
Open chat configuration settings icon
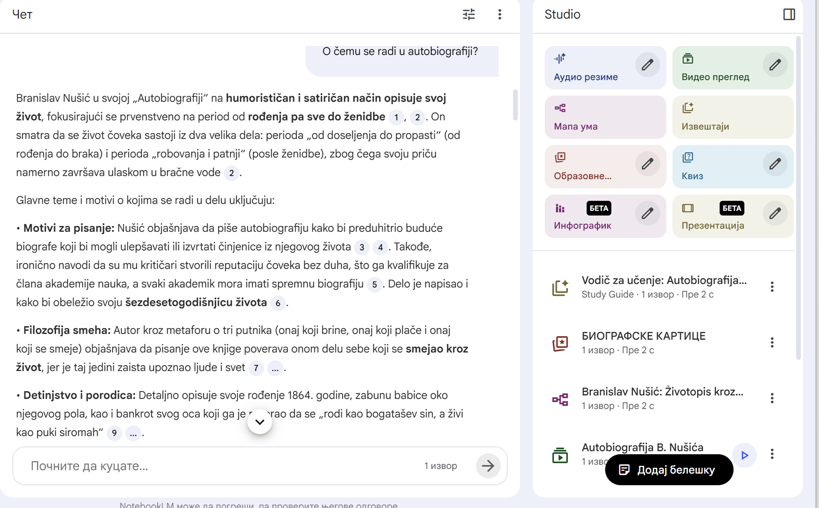(x=468, y=15)
